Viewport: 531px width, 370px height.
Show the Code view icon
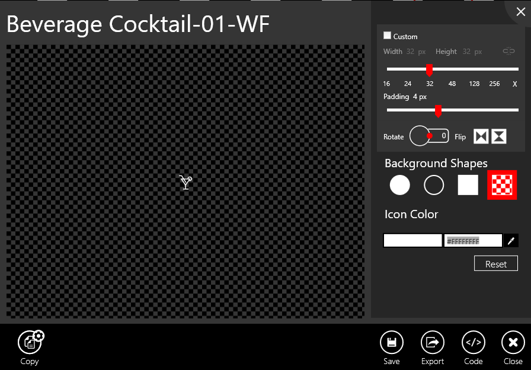pyautogui.click(x=473, y=342)
